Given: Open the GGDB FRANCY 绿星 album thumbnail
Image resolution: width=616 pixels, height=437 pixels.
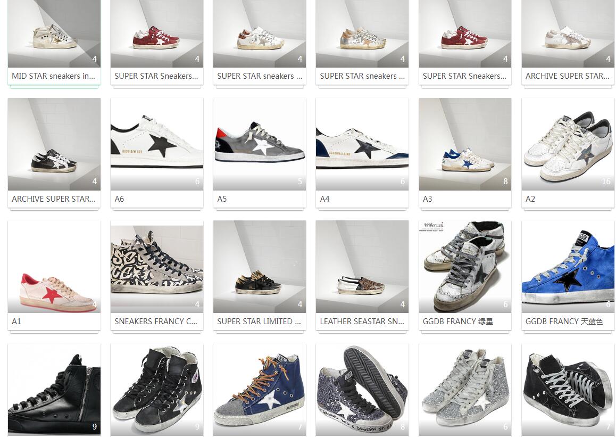Looking at the screenshot, I should pyautogui.click(x=465, y=267).
